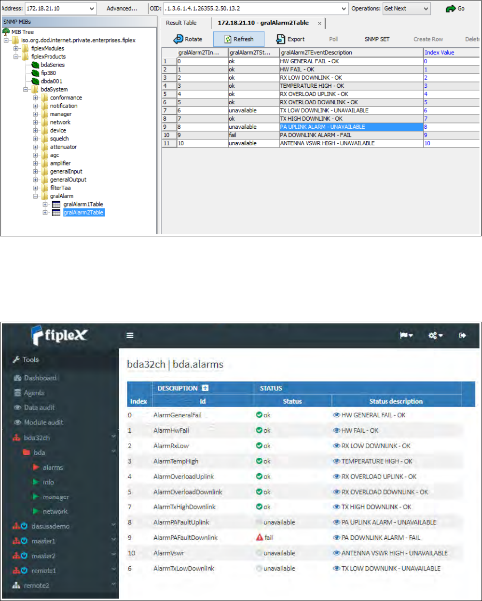Open the Address dropdown
Image resolution: width=482 pixels, height=601 pixels.
[x=92, y=9]
